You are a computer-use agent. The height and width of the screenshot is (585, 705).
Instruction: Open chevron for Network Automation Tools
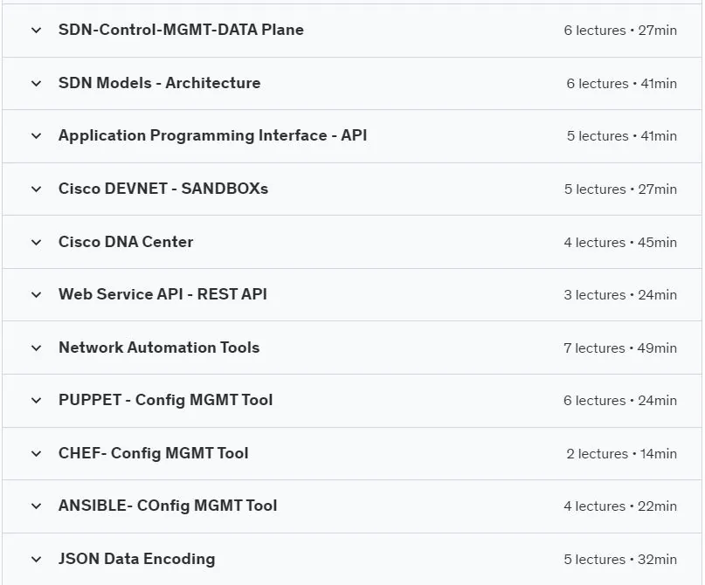37,348
